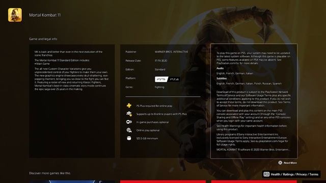Click the GB minimum storage text
Image resolution: width=326 pixels, height=183 pixels.
pos(147,138)
